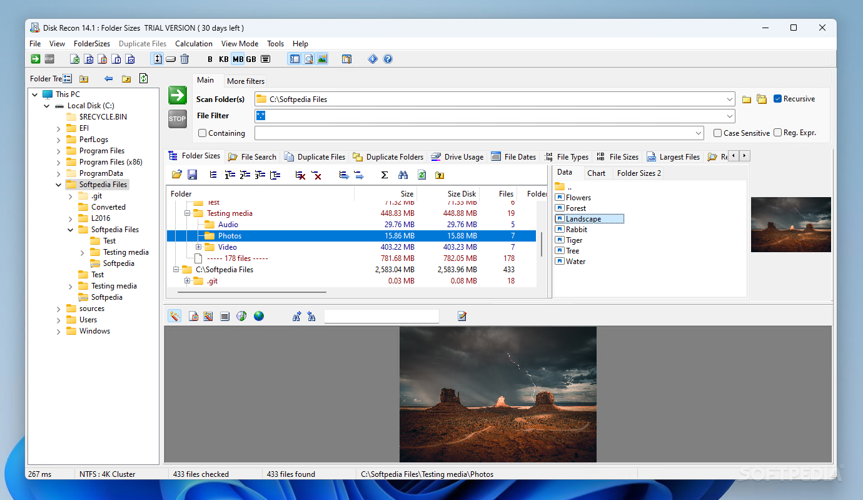Expand tree to level 3 icon
Screen dimensions: 863x500
(x=260, y=175)
